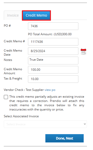Click the PO Total Amount text

pyautogui.click(x=50, y=34)
